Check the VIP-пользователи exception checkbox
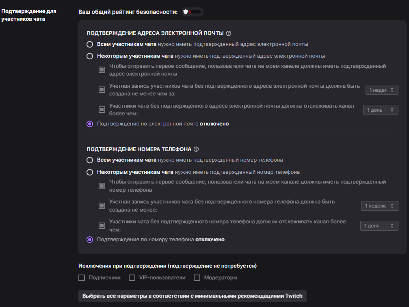This screenshot has width=409, height=307. click(132, 278)
